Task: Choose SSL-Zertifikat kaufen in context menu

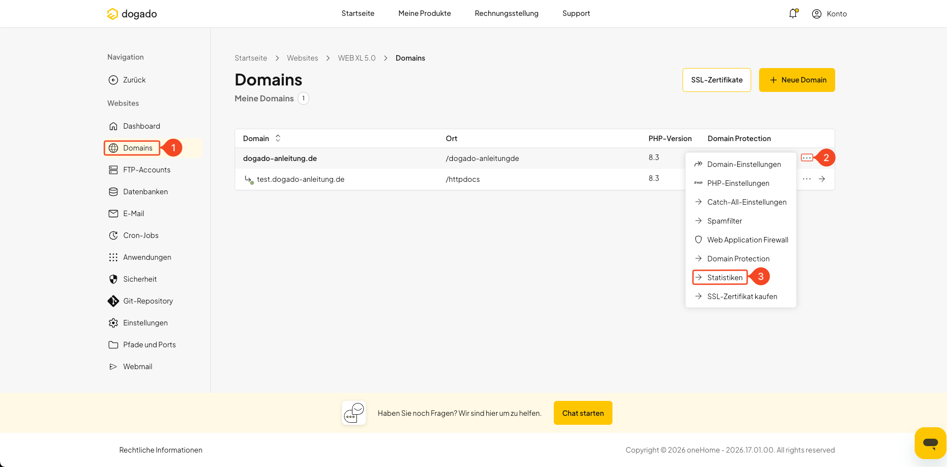Action: tap(741, 297)
